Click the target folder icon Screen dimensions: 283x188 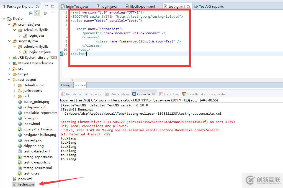[15, 74]
